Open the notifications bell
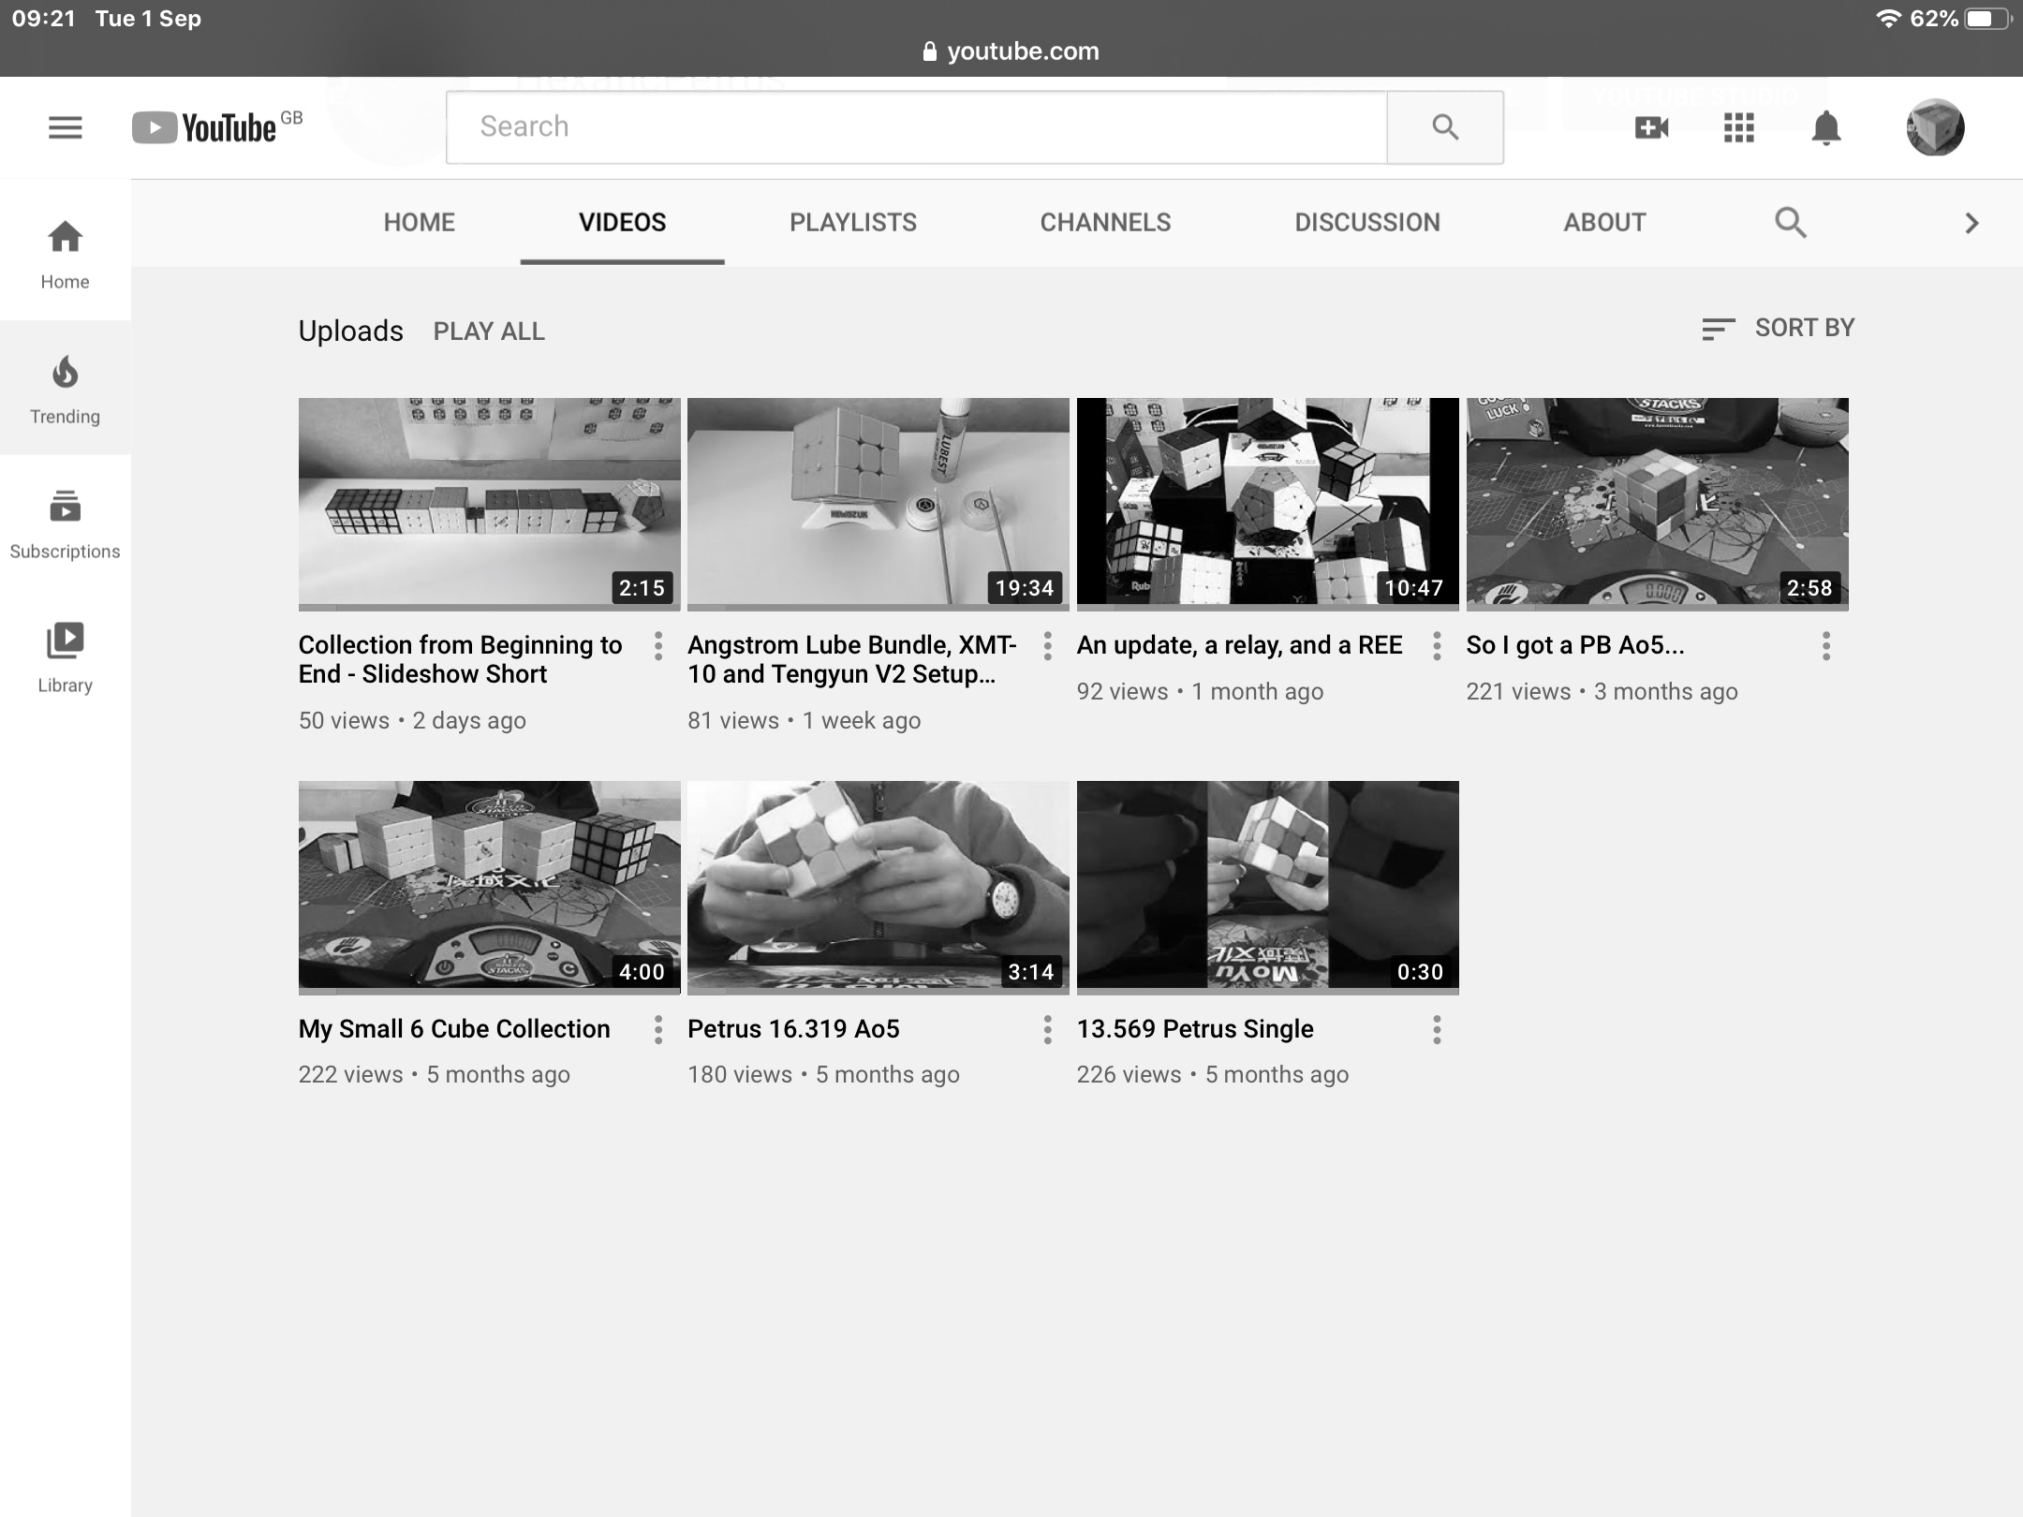The image size is (2023, 1517). coord(1825,127)
